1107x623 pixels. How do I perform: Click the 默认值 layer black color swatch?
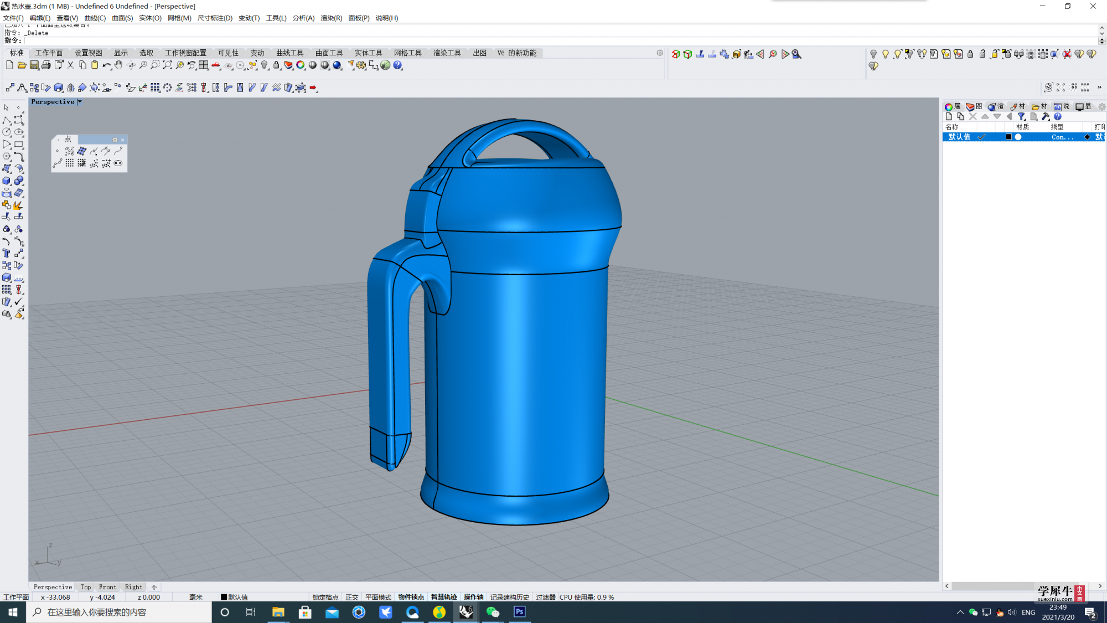(1008, 137)
